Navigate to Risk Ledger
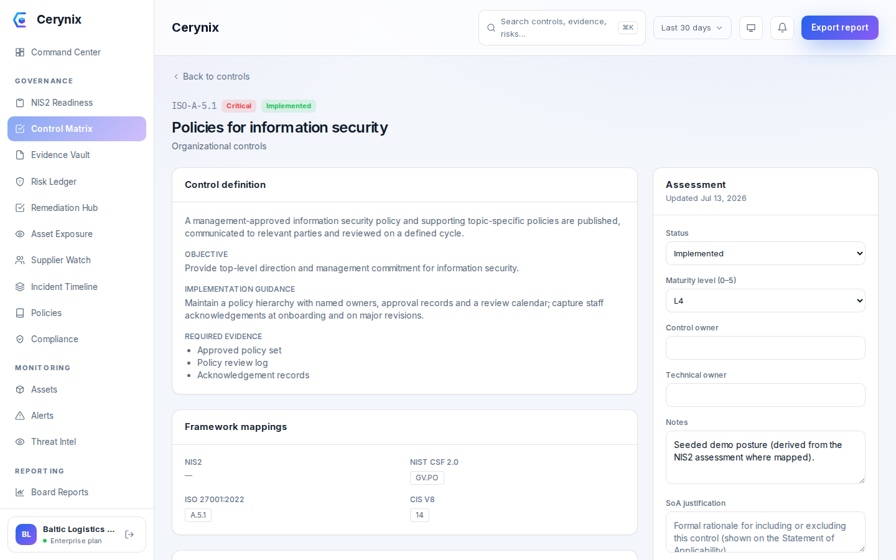This screenshot has height=560, width=896. (x=77, y=182)
